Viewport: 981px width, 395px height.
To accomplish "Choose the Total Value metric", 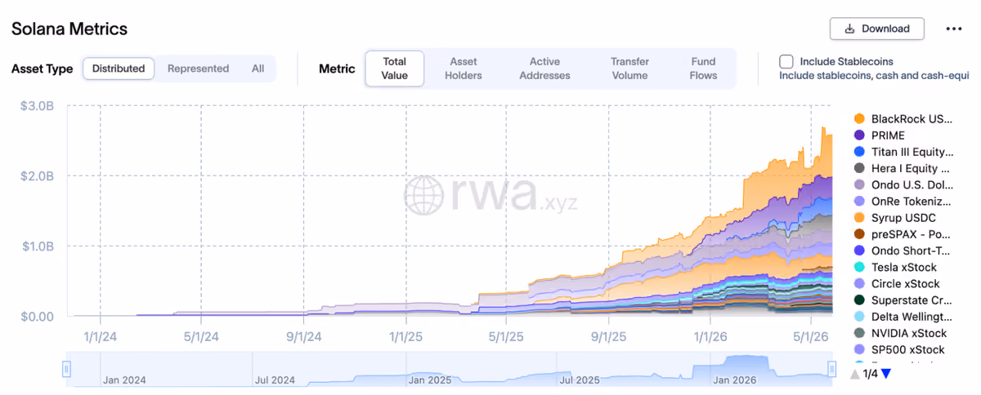I will 395,69.
